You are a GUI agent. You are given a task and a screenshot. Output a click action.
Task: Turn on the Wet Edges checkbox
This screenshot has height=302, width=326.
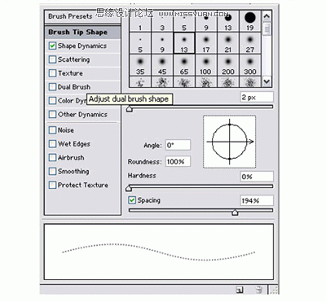coord(52,144)
